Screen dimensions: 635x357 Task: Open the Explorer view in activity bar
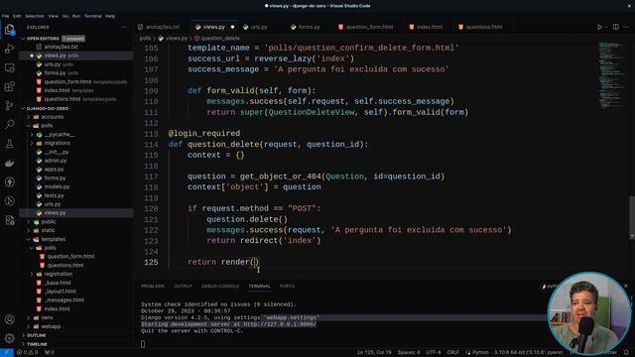pos(9,30)
